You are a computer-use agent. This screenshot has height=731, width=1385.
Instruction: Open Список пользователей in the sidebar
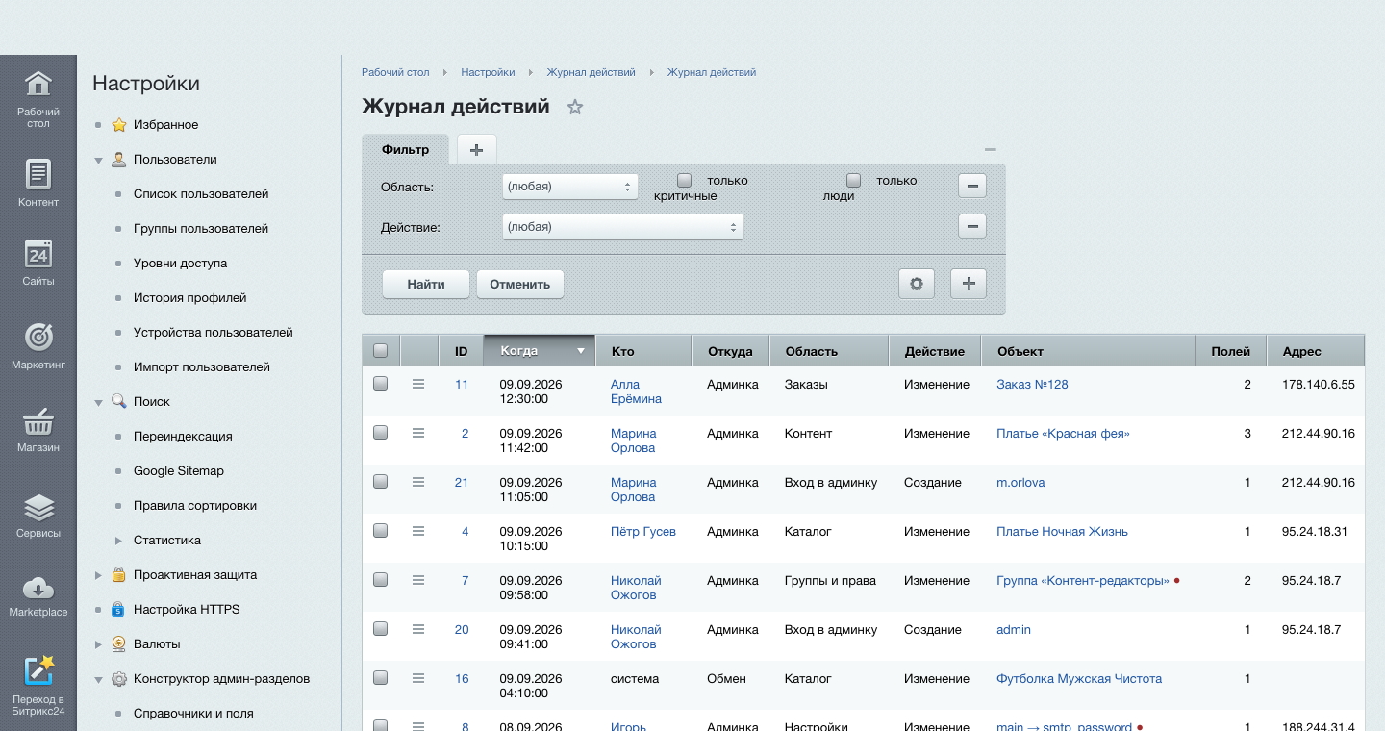tap(201, 194)
